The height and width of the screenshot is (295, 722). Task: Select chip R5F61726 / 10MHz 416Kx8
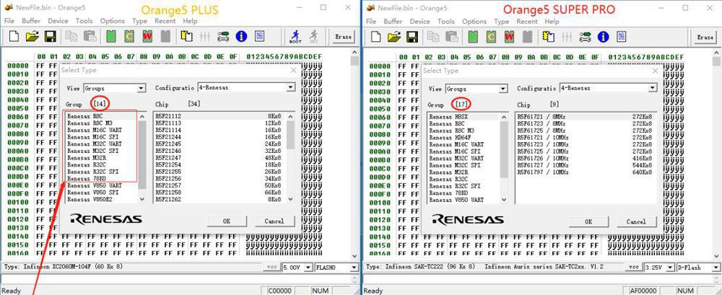[585, 158]
